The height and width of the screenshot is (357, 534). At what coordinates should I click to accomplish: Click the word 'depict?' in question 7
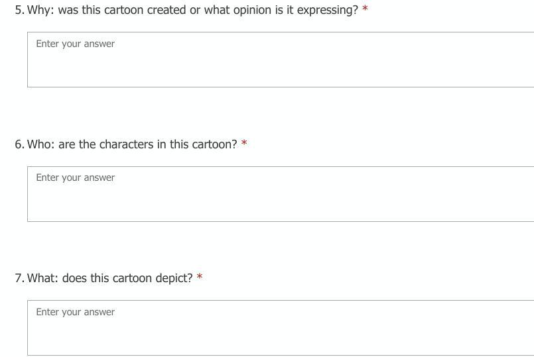coord(174,278)
